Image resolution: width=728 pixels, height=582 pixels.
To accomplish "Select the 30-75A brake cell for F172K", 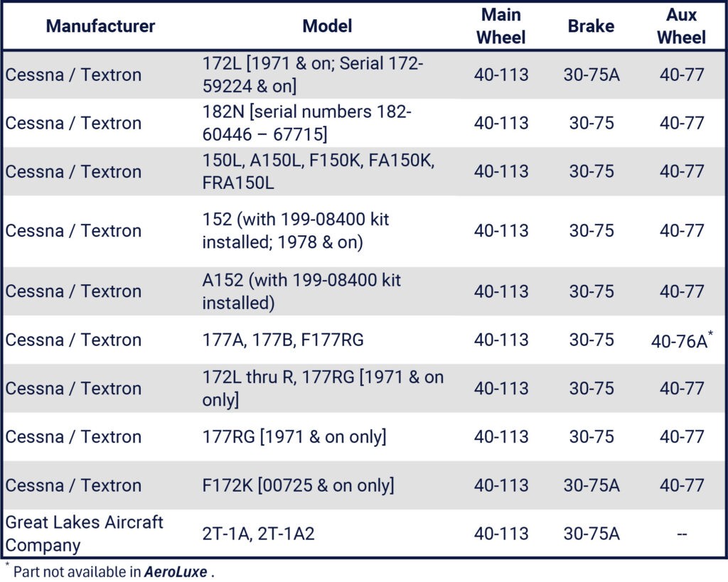I will [591, 485].
